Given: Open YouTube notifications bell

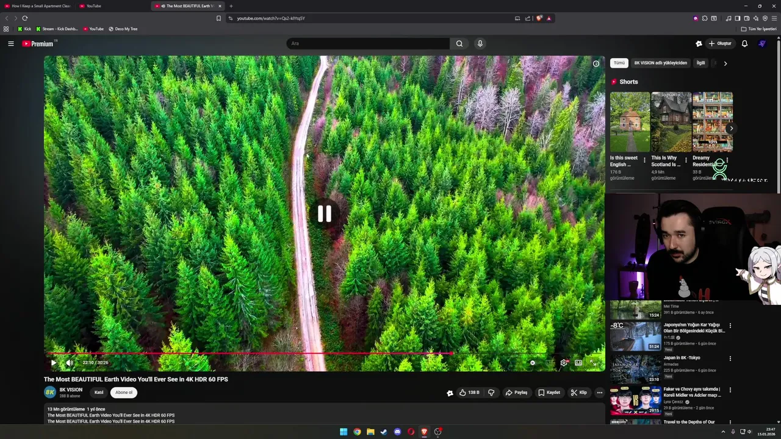Looking at the screenshot, I should pyautogui.click(x=744, y=43).
